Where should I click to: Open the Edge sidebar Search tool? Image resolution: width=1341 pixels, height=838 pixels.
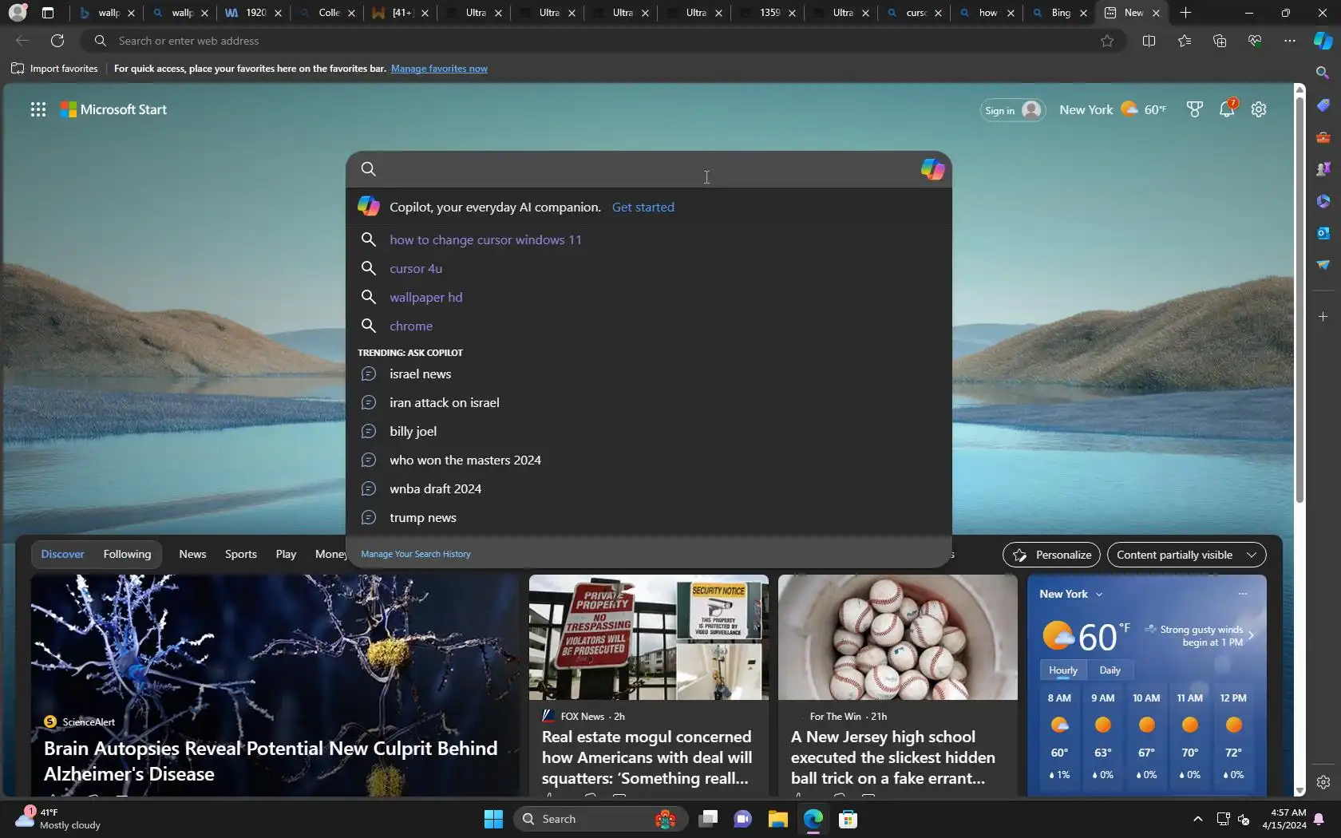click(x=1323, y=73)
